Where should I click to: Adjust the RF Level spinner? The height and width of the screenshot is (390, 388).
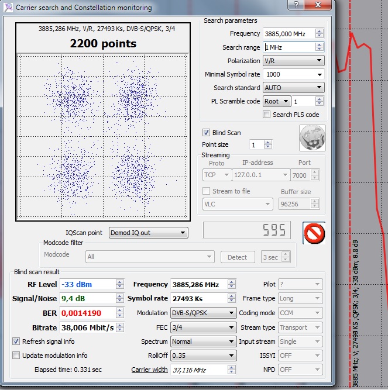pos(120,284)
